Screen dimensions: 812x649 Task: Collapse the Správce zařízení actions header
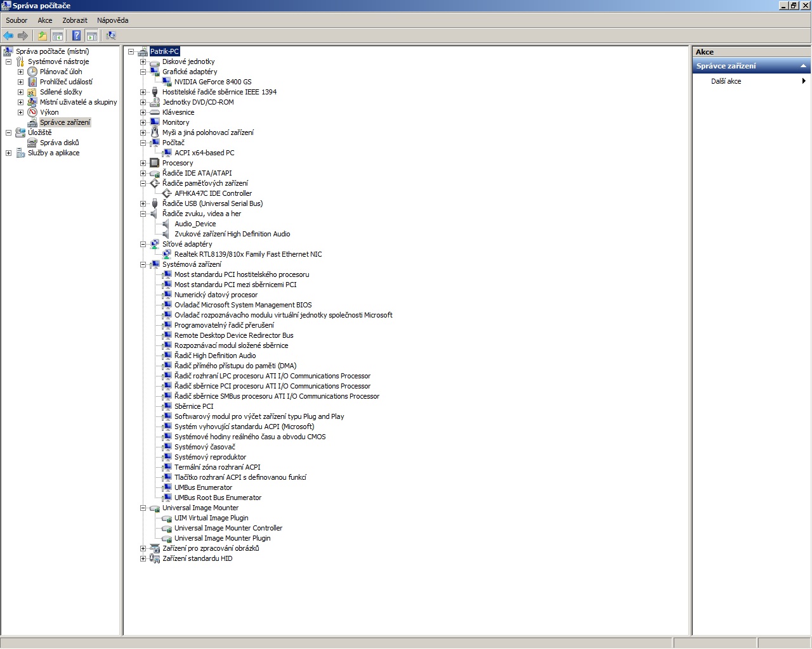click(x=803, y=66)
